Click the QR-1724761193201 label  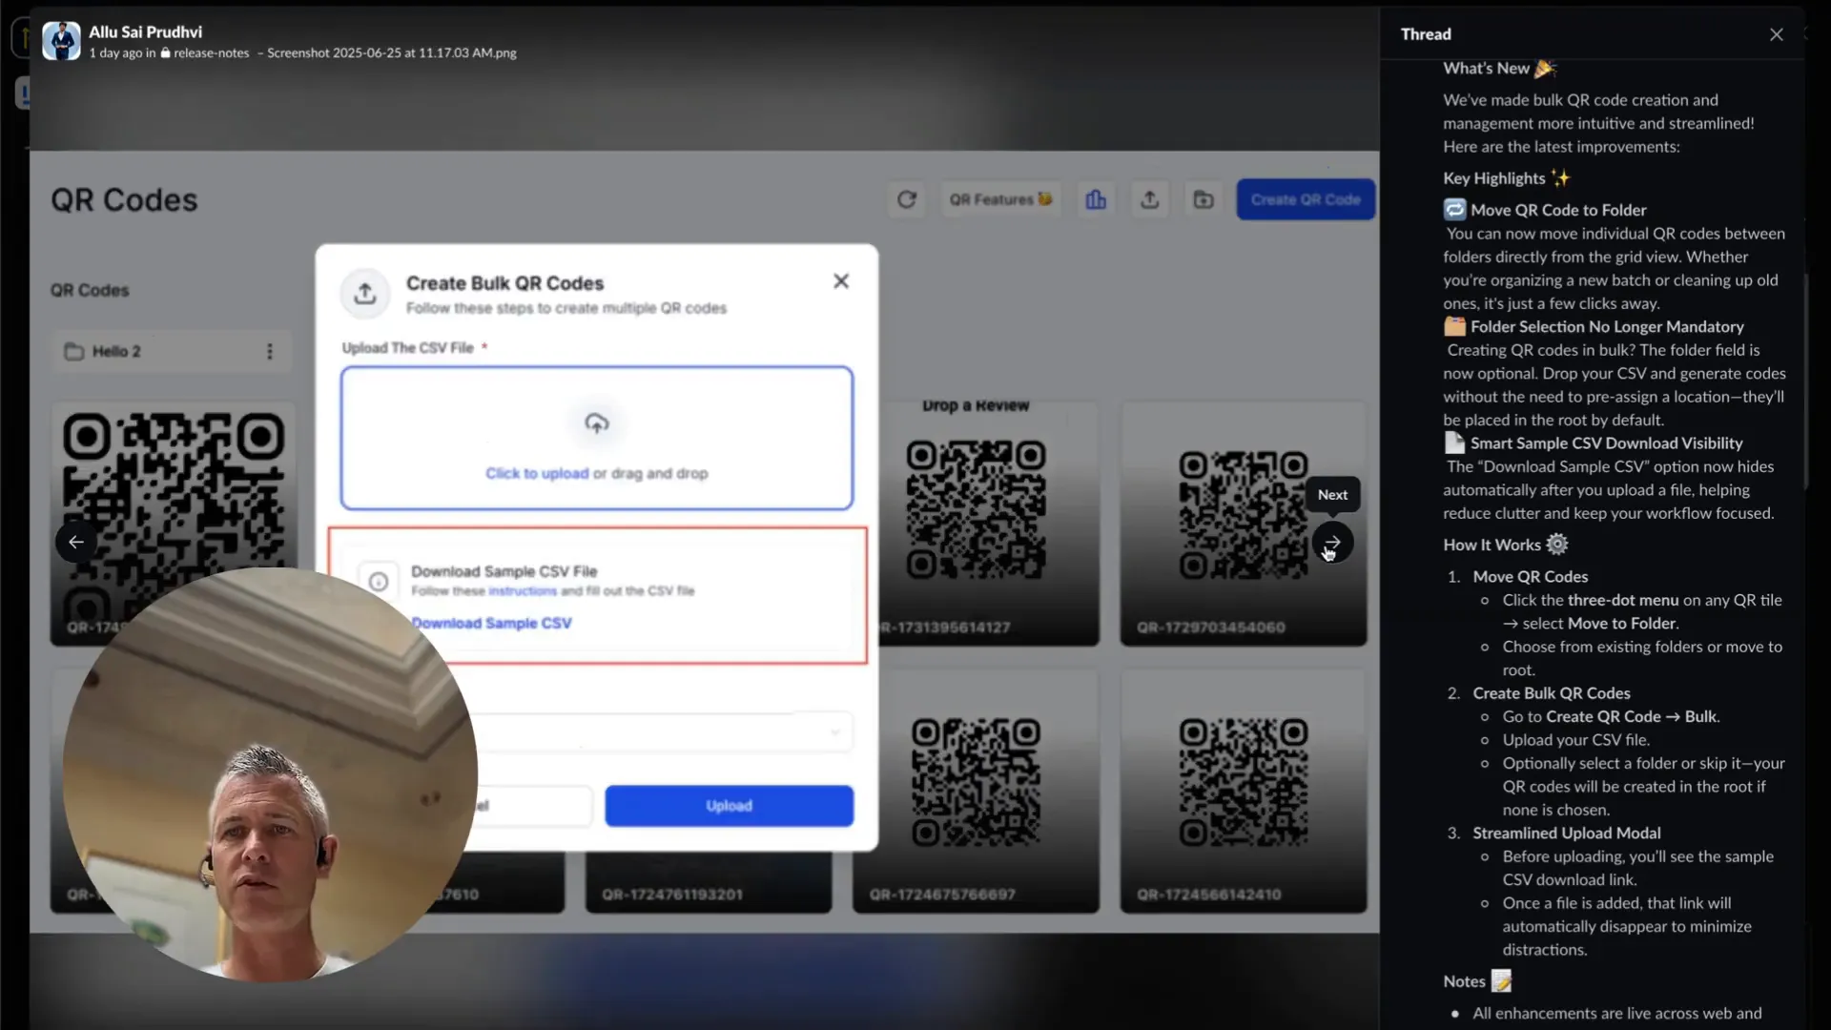coord(671,895)
